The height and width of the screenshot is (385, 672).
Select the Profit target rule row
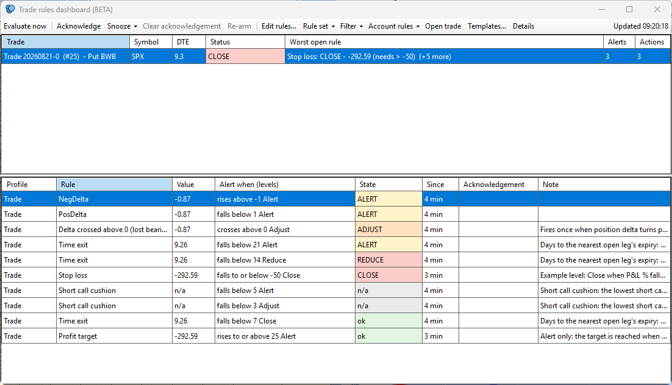coord(335,336)
